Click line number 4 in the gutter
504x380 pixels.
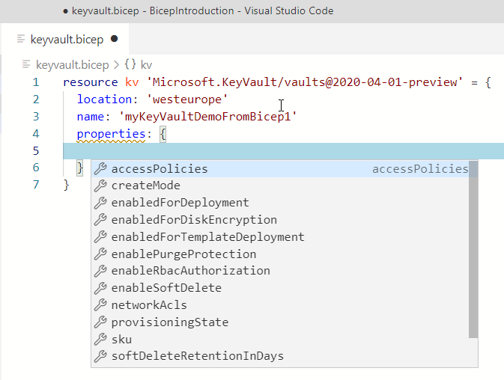(x=36, y=134)
